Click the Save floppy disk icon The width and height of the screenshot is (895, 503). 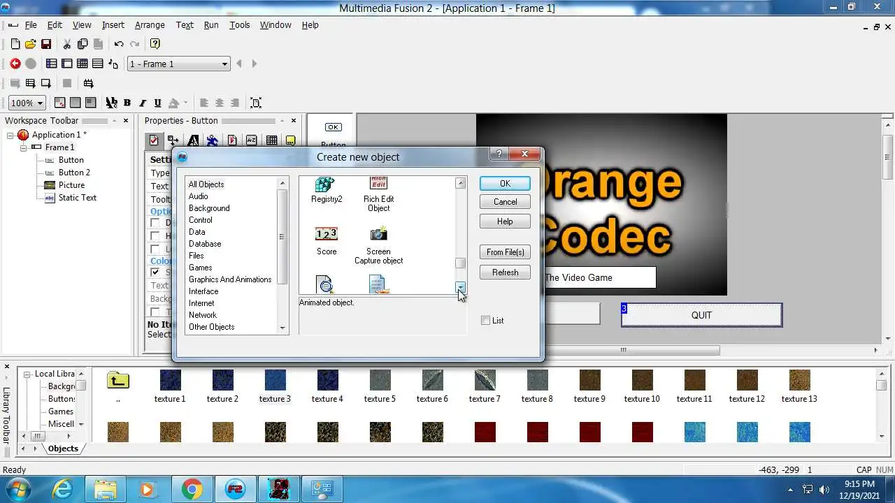pyautogui.click(x=46, y=44)
